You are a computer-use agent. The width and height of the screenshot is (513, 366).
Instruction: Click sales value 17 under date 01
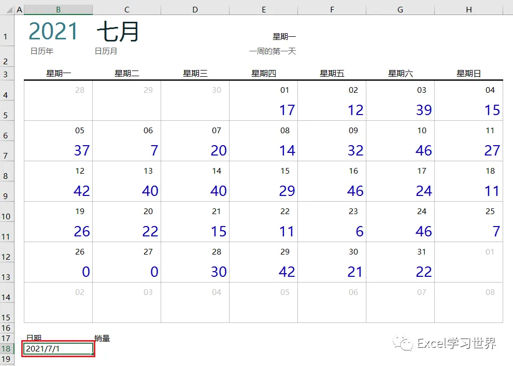click(x=287, y=110)
